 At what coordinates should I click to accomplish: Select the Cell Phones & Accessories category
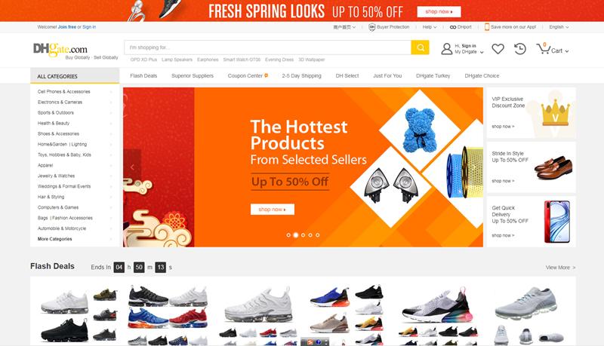64,91
